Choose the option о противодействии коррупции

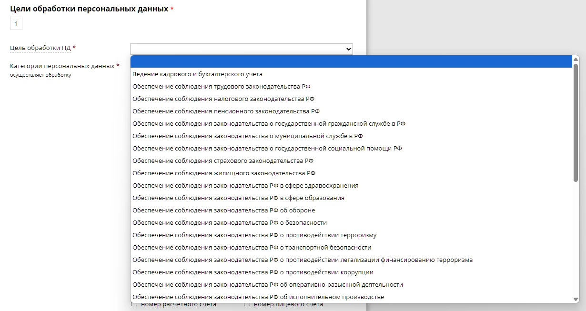[253, 272]
